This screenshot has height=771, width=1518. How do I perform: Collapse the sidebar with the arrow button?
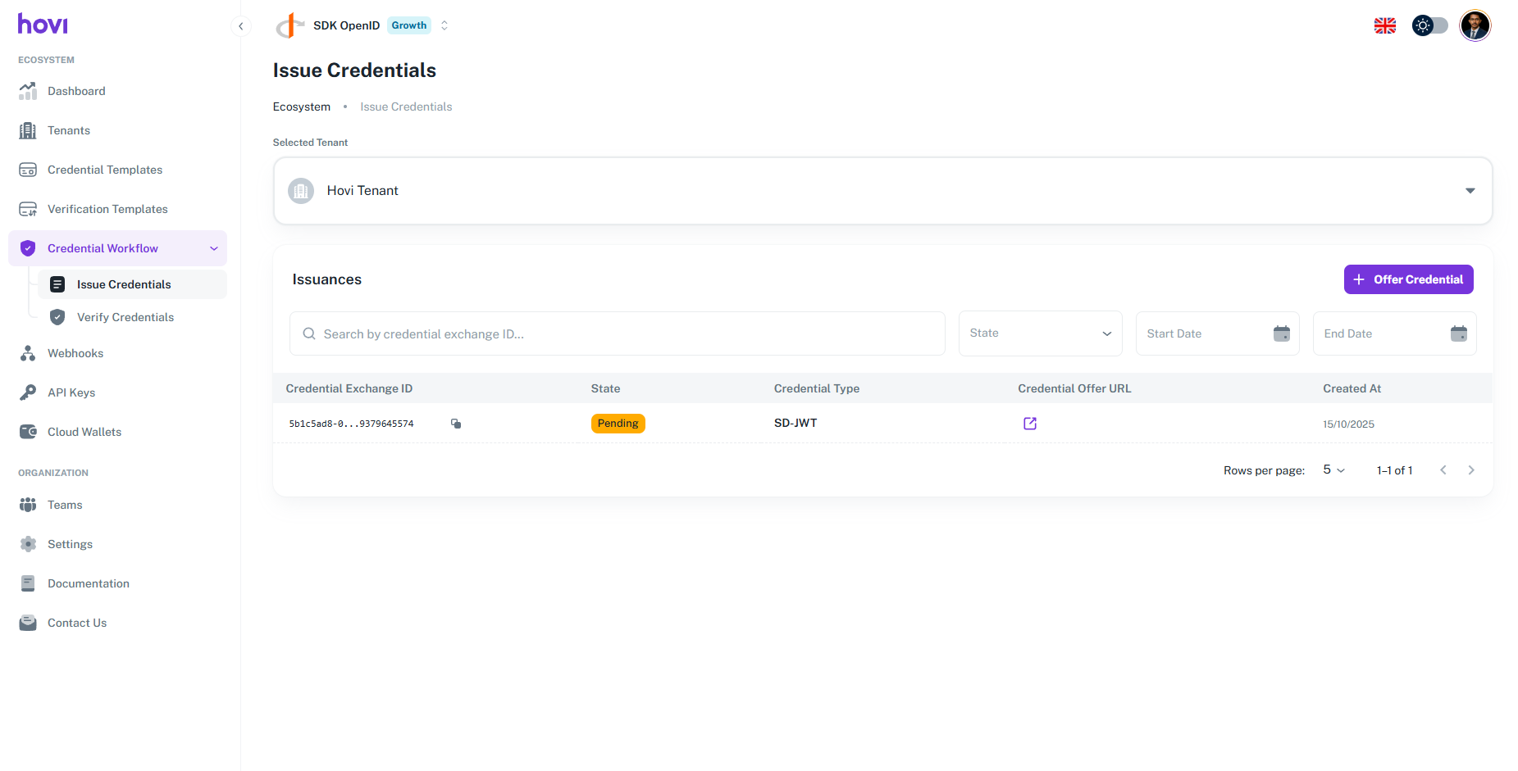coord(240,26)
